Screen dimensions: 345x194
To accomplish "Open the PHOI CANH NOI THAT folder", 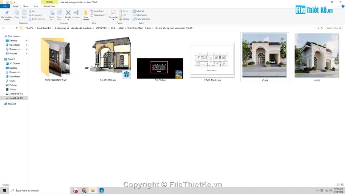I will [56, 59].
